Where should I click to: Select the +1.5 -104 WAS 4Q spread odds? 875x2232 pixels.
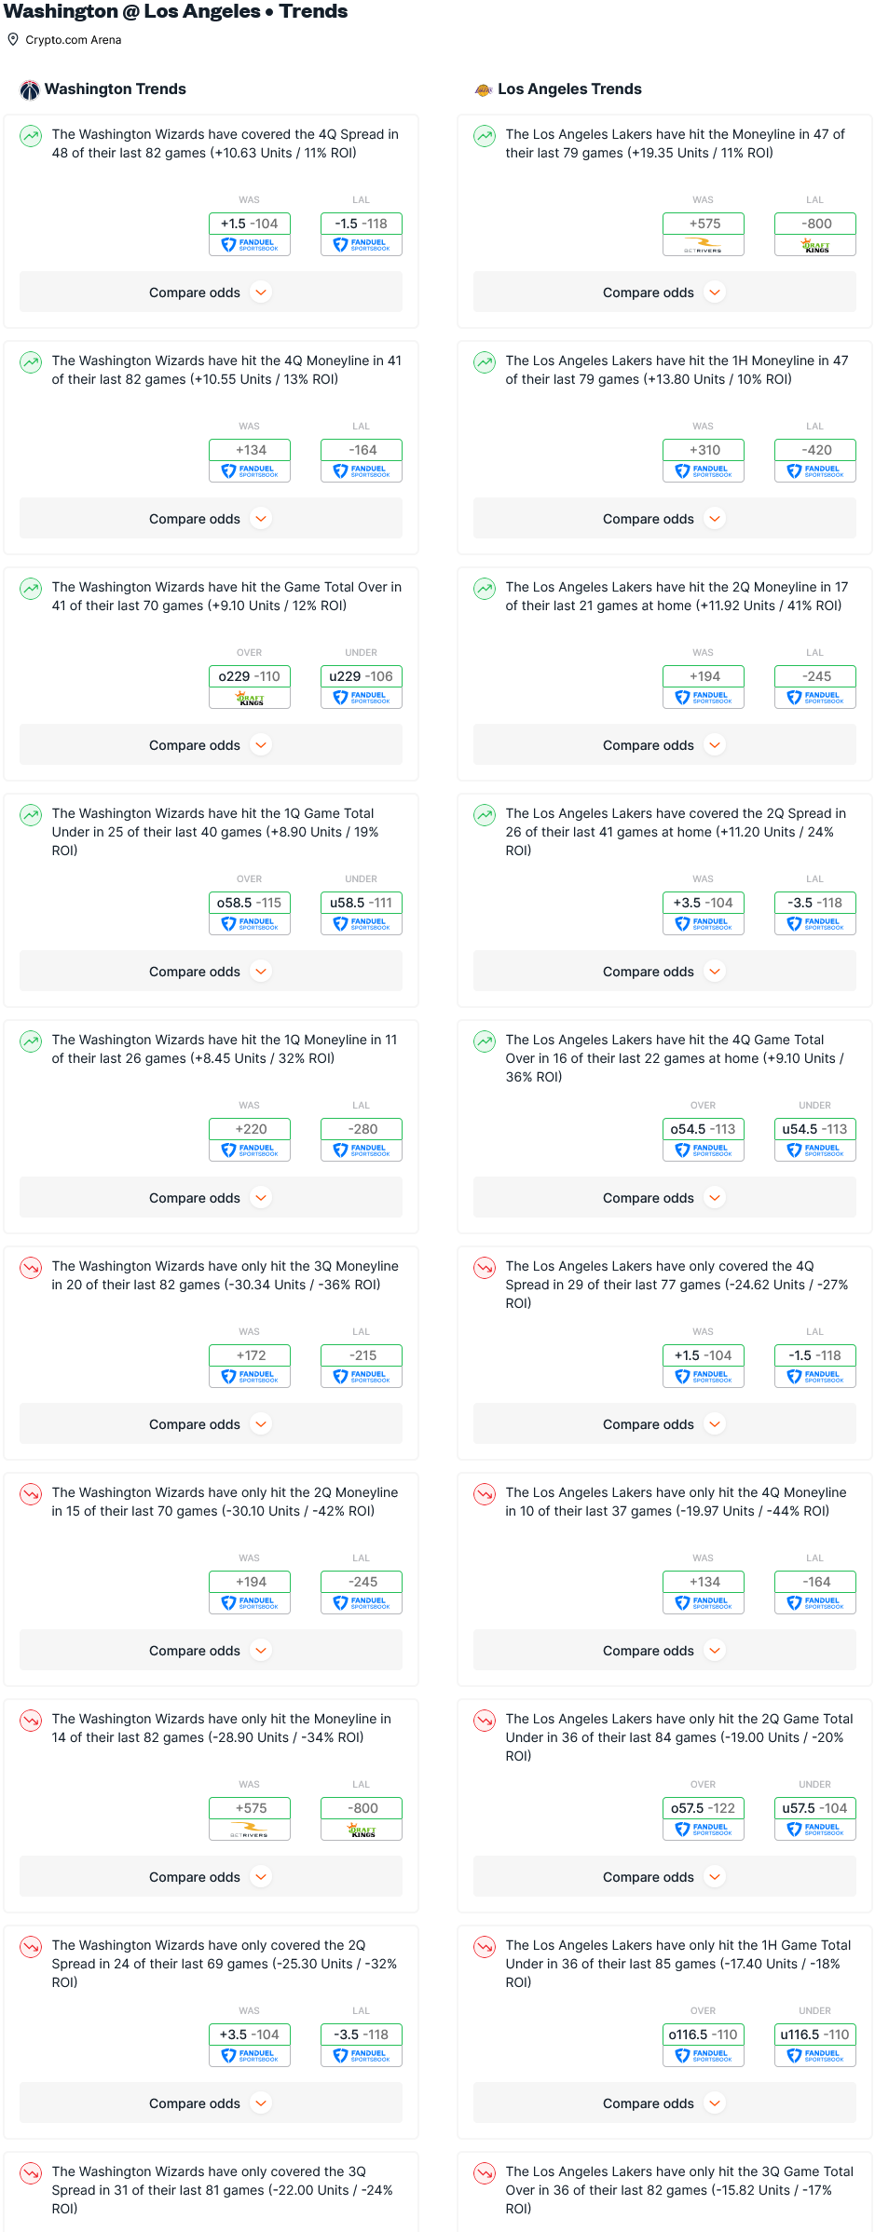pos(250,224)
